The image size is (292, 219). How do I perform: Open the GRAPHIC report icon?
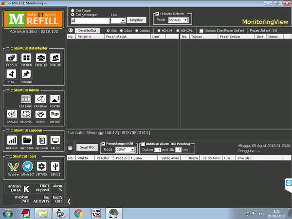[12, 141]
